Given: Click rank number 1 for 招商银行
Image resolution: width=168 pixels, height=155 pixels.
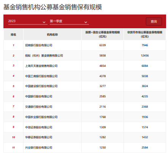Looking at the screenshot, I should (x=13, y=45).
